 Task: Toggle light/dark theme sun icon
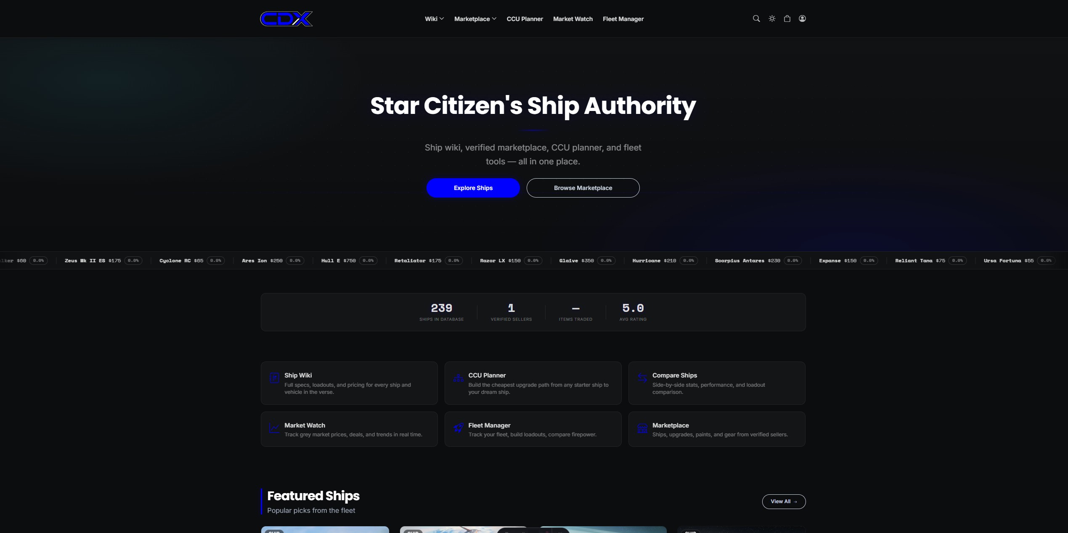(772, 18)
